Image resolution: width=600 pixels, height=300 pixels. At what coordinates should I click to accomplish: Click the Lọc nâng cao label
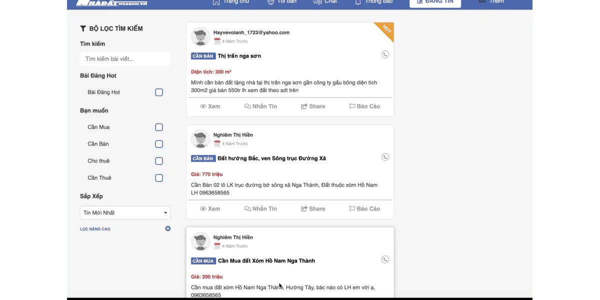pos(95,229)
